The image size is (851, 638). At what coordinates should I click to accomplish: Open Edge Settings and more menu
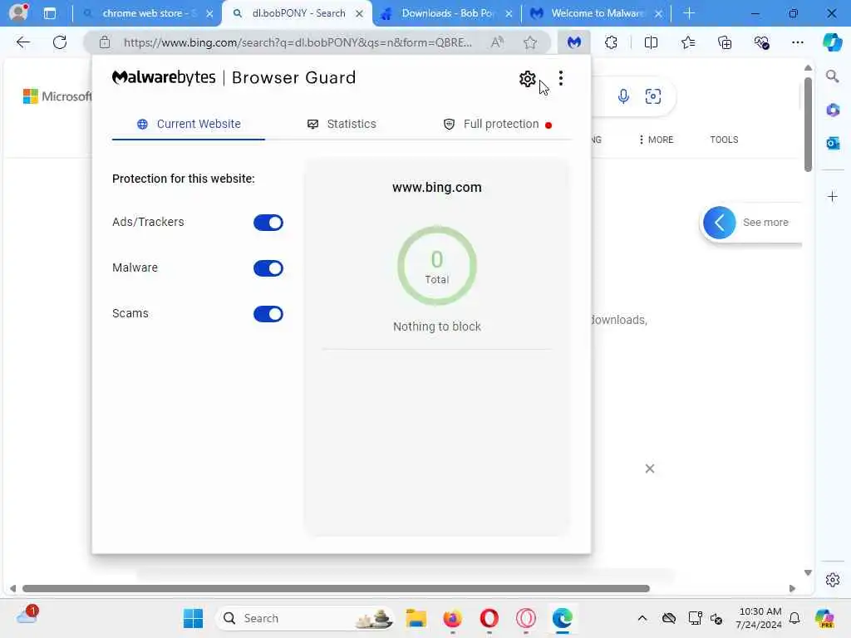point(797,42)
